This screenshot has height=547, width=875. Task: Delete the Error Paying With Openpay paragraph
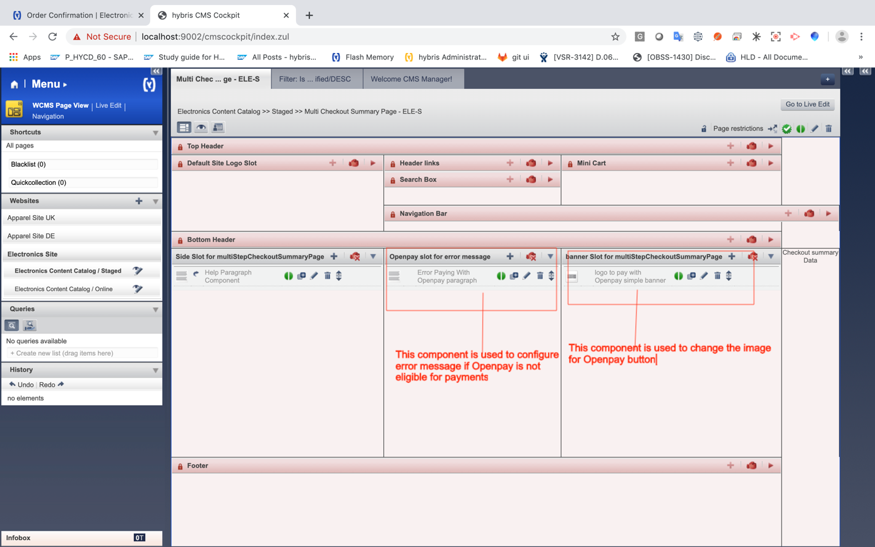tap(540, 276)
